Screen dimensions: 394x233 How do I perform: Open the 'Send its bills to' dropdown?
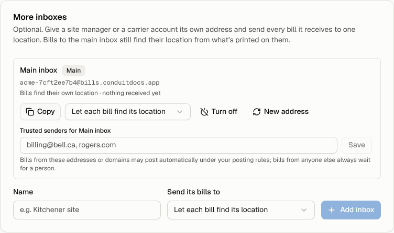click(240, 210)
